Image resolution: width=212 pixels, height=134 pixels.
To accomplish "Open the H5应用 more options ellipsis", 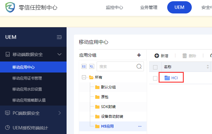I will (x=140, y=126).
